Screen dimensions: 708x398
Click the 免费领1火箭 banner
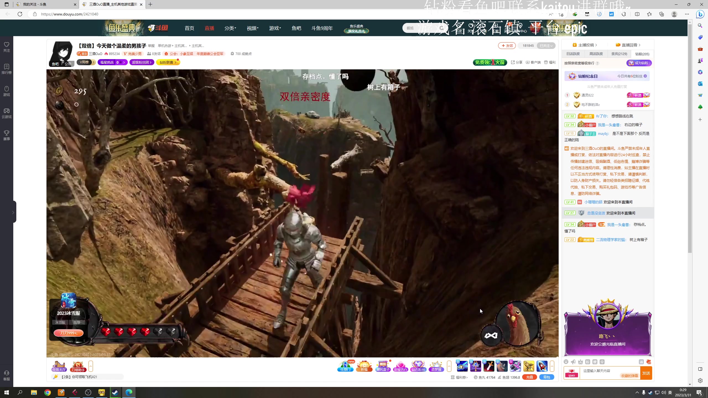coord(490,62)
